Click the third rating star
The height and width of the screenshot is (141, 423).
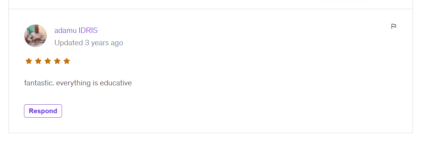(48, 61)
